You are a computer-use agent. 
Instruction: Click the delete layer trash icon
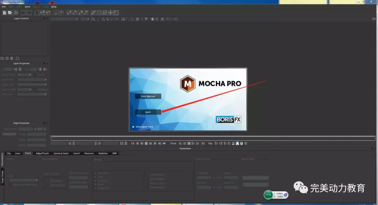pos(12,58)
